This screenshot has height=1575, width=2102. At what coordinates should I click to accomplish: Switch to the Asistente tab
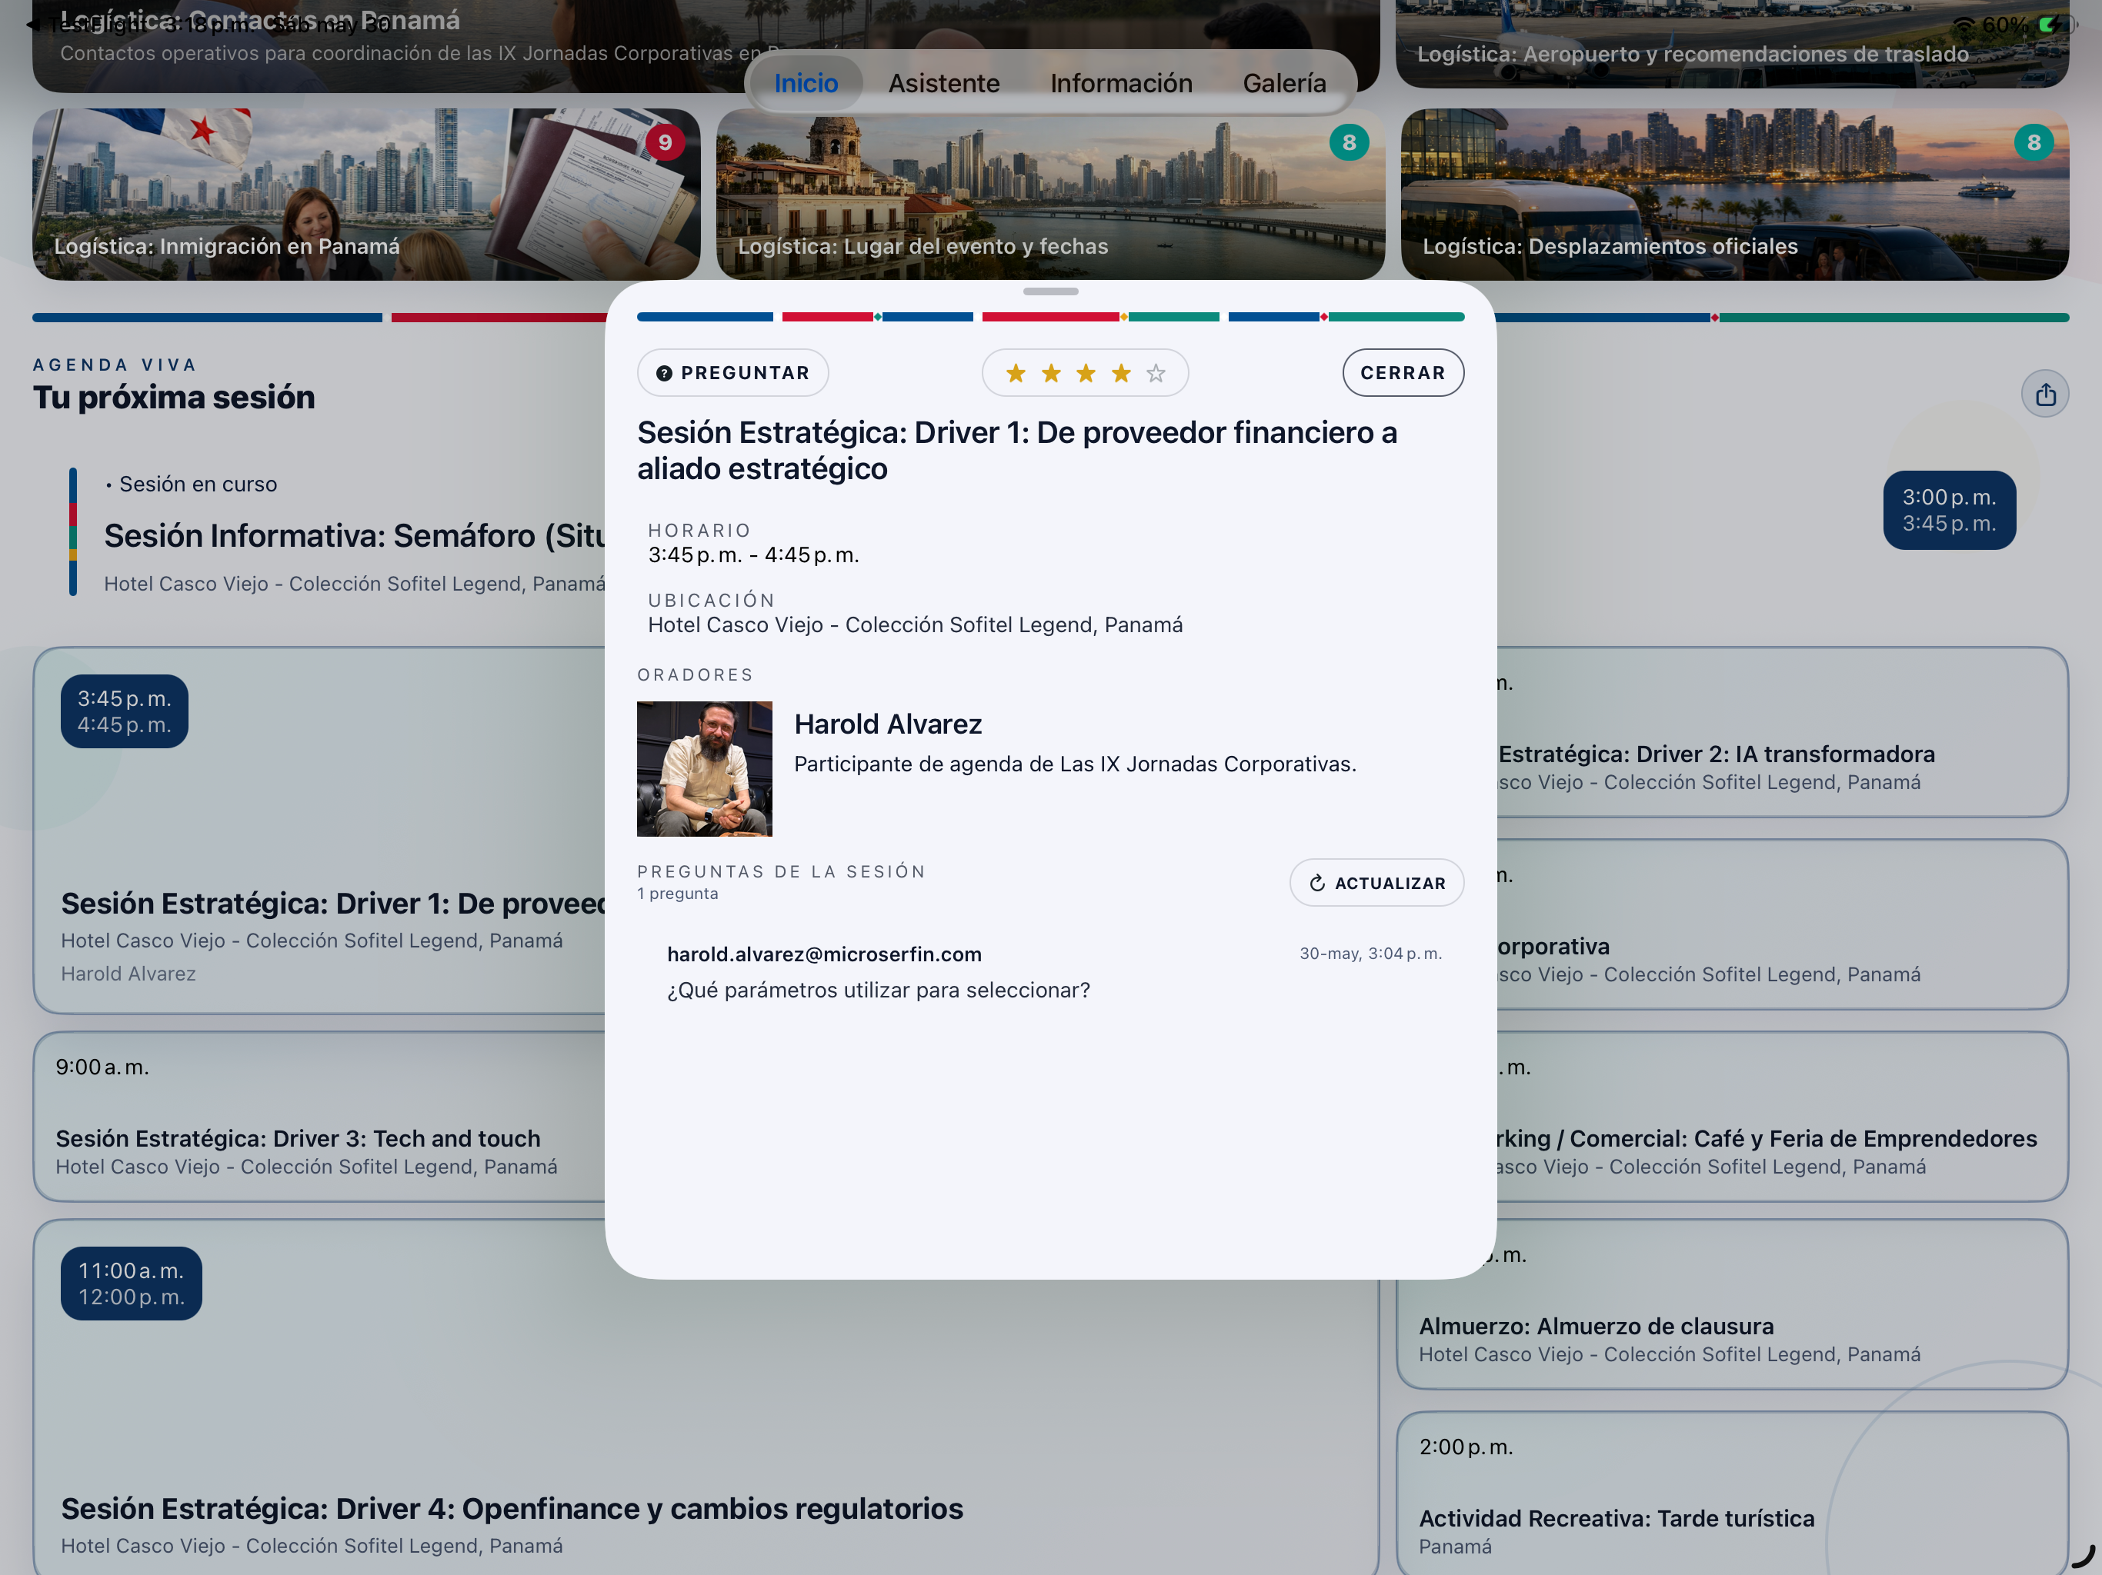(943, 84)
